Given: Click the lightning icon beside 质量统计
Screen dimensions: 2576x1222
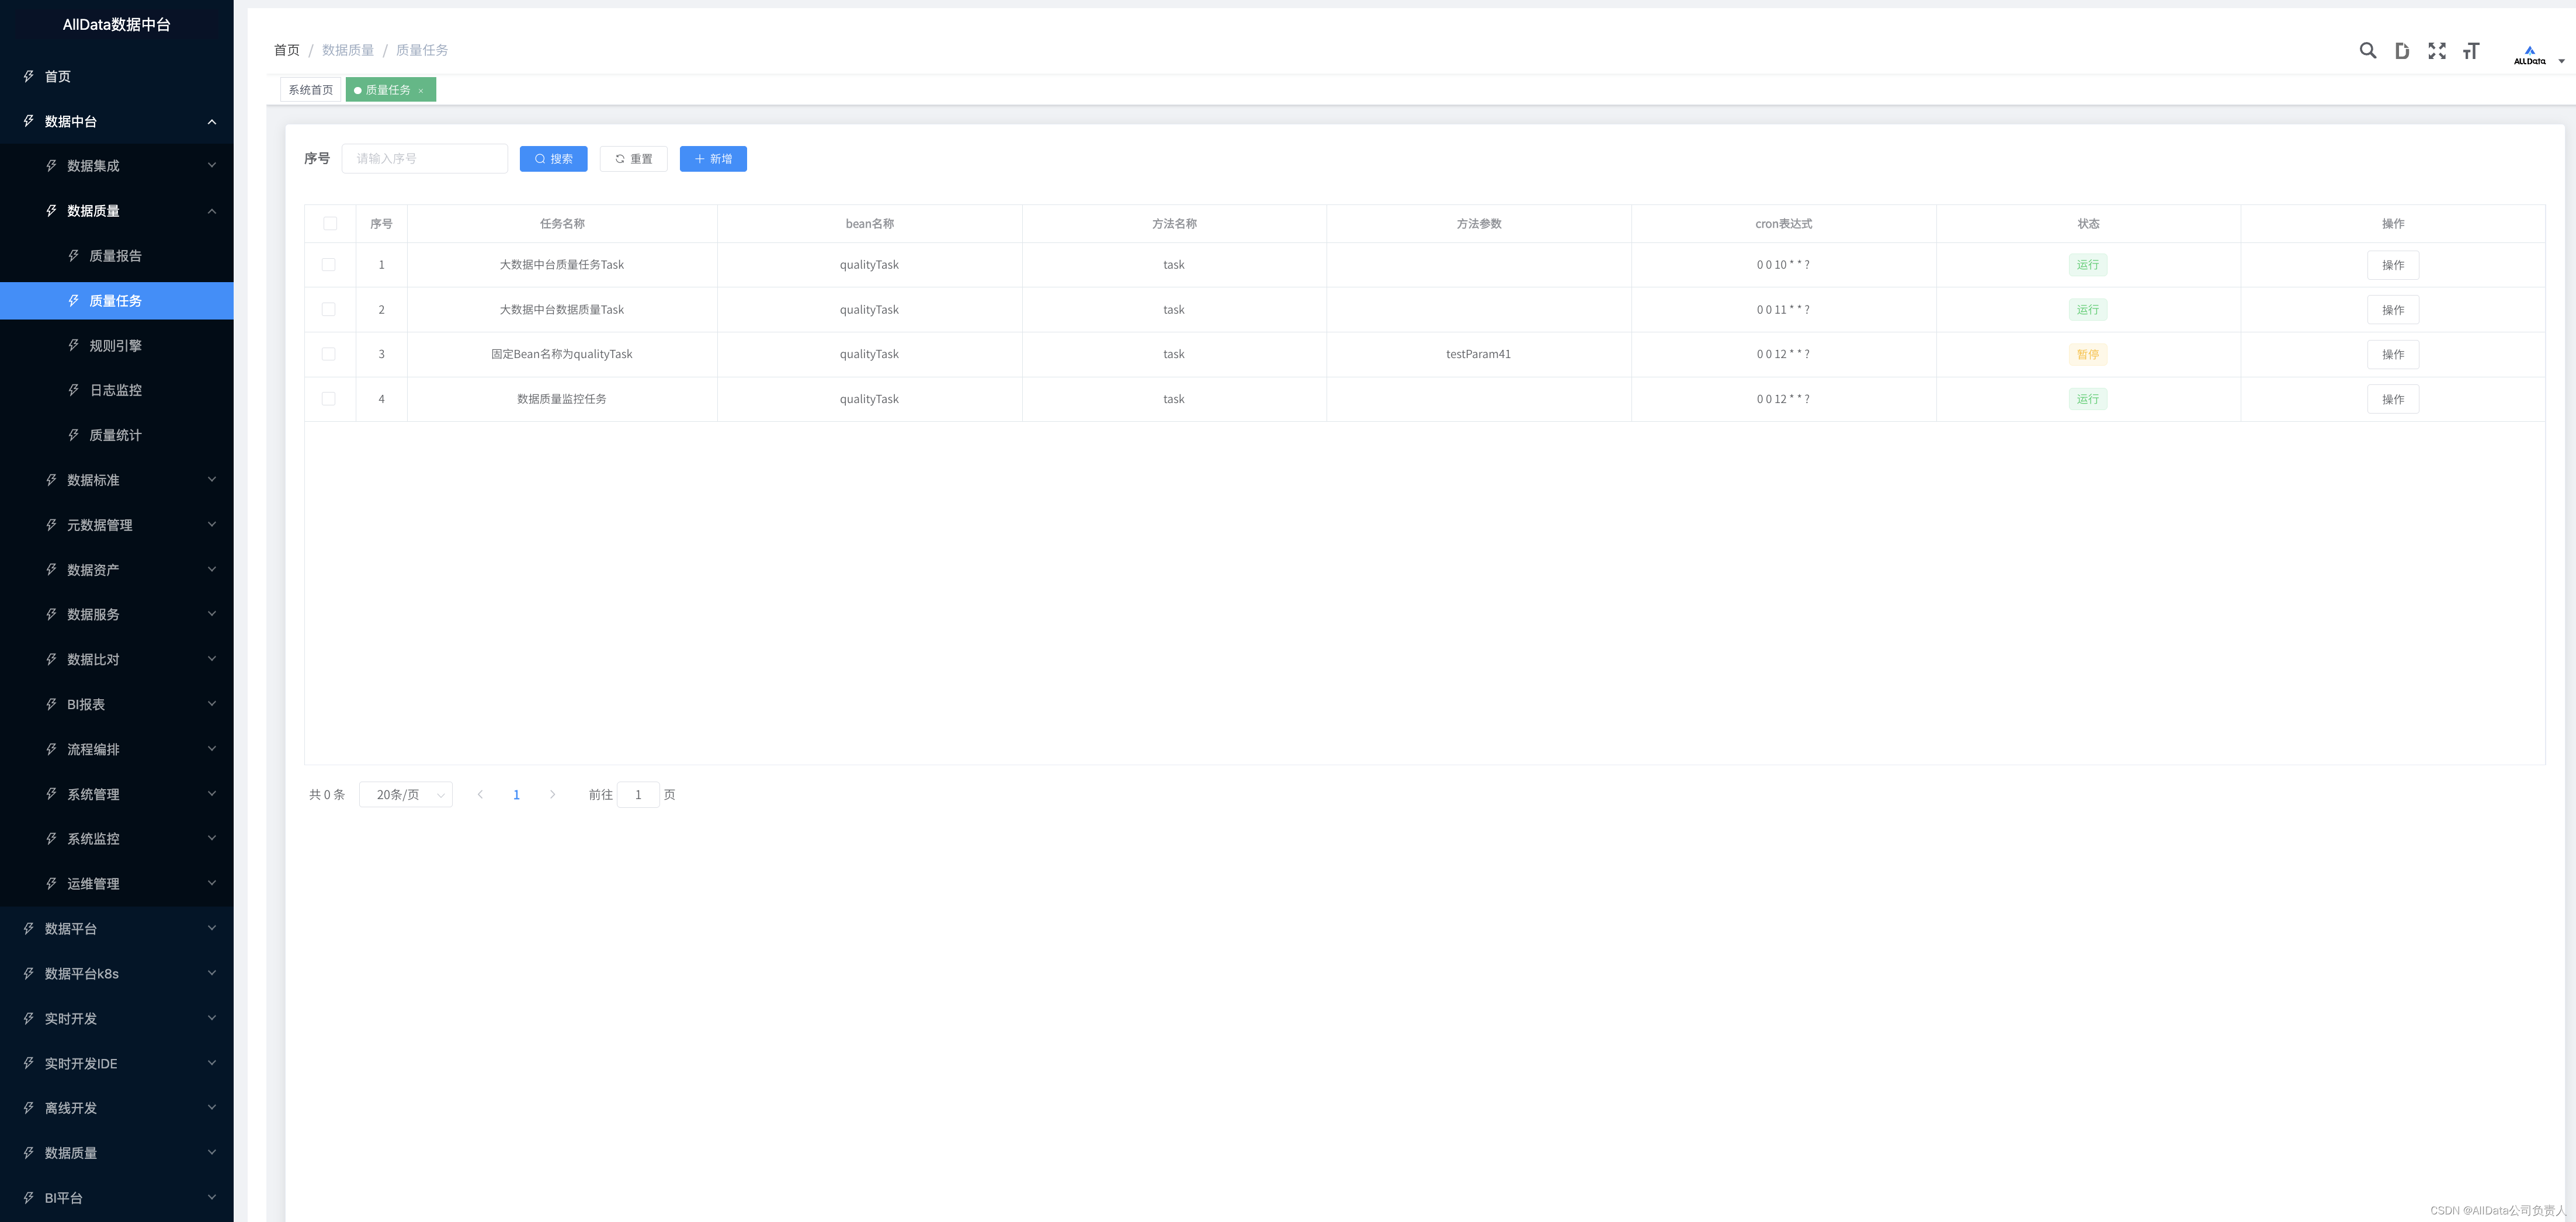Looking at the screenshot, I should point(73,435).
